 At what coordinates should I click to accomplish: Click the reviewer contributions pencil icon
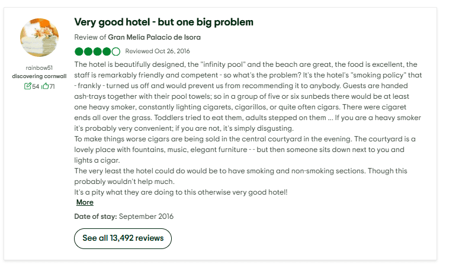point(27,86)
